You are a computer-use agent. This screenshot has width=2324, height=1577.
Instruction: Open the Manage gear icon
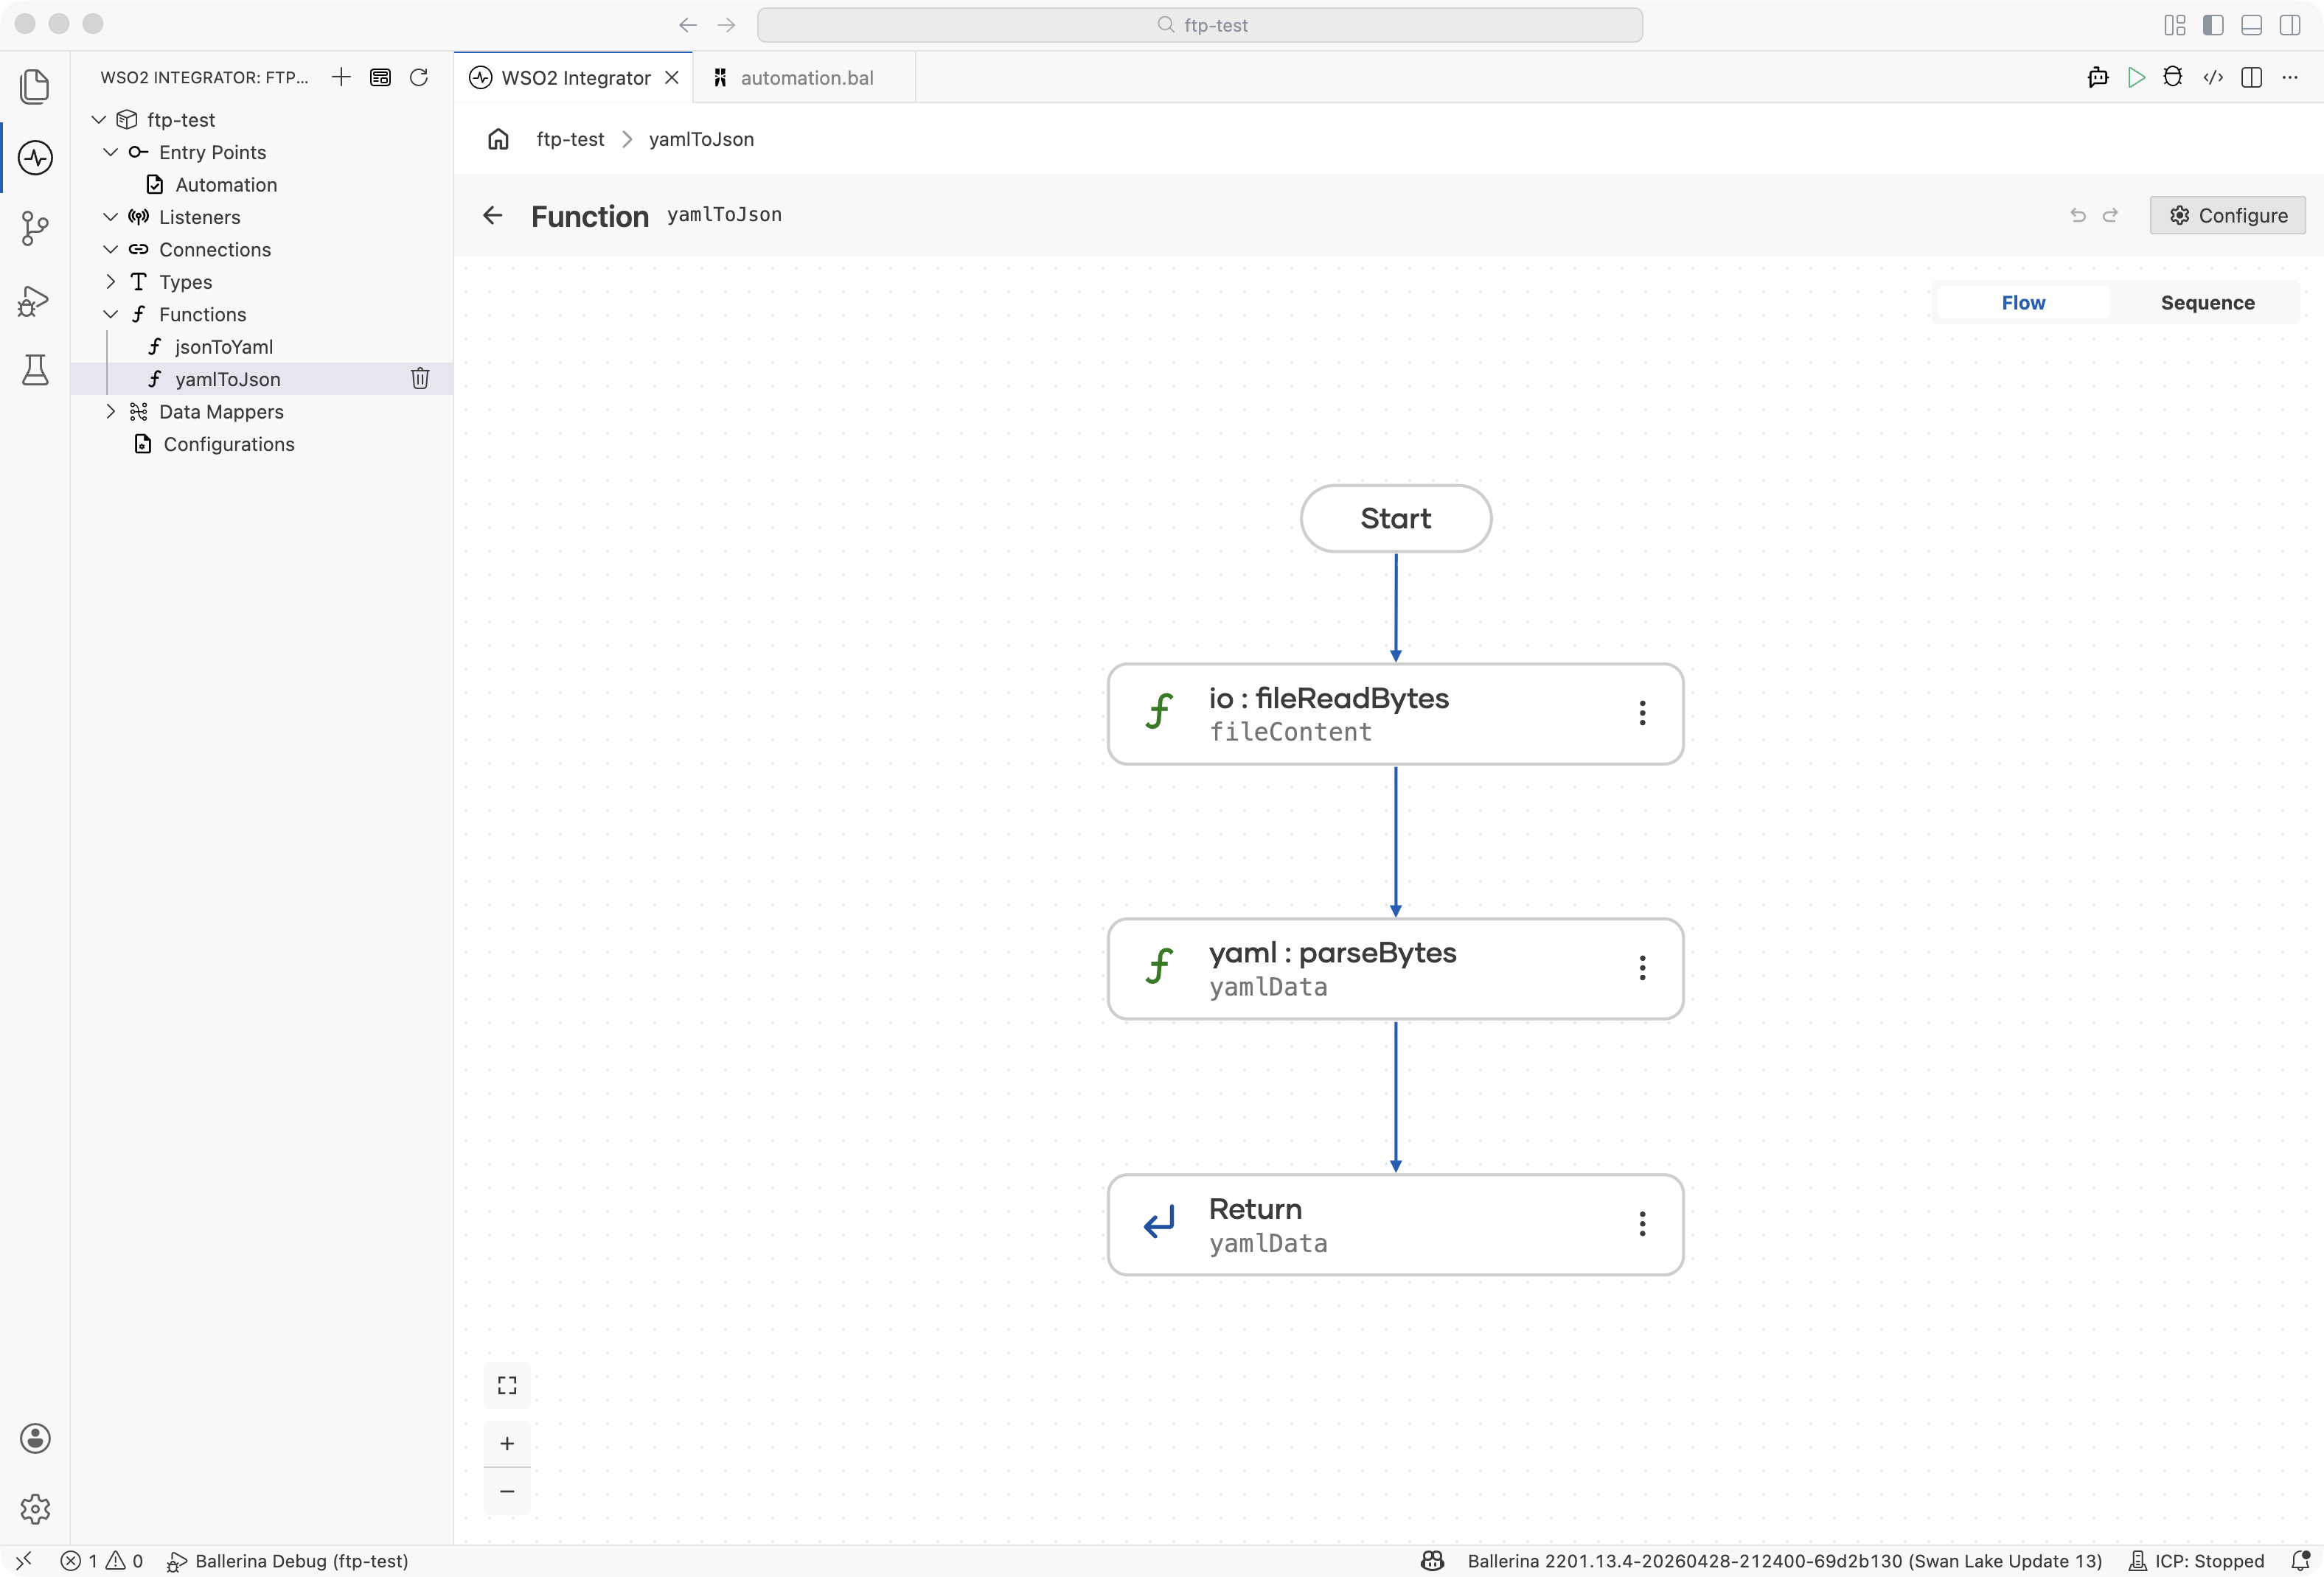(x=35, y=1509)
